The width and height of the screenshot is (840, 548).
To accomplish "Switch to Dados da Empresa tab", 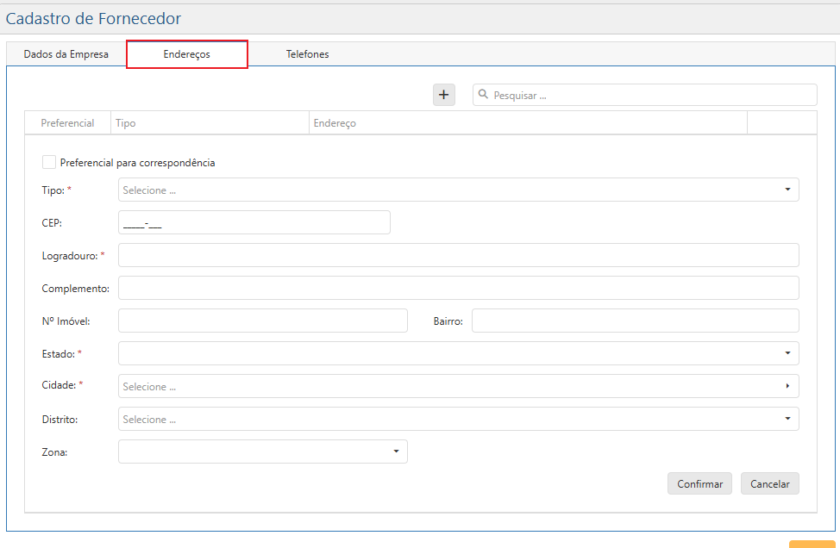I will point(66,54).
